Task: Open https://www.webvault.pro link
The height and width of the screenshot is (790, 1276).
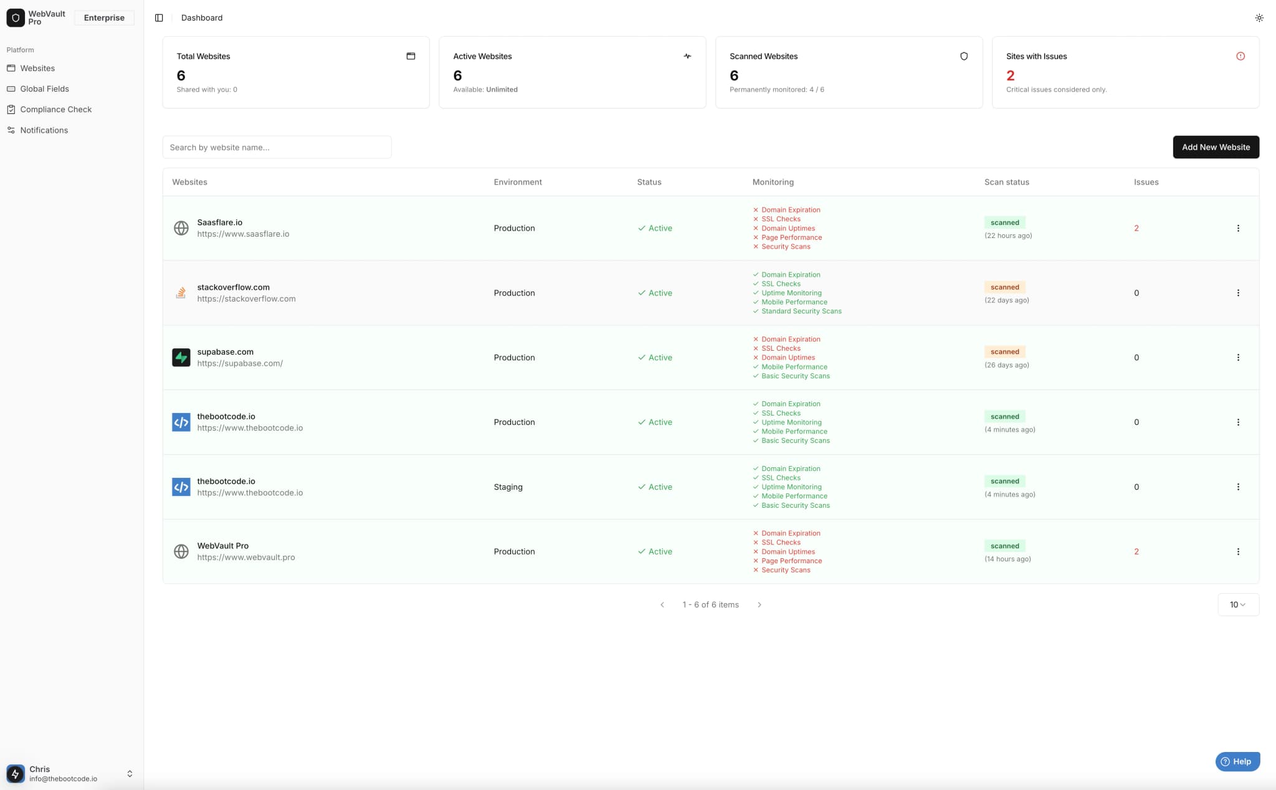Action: [246, 558]
